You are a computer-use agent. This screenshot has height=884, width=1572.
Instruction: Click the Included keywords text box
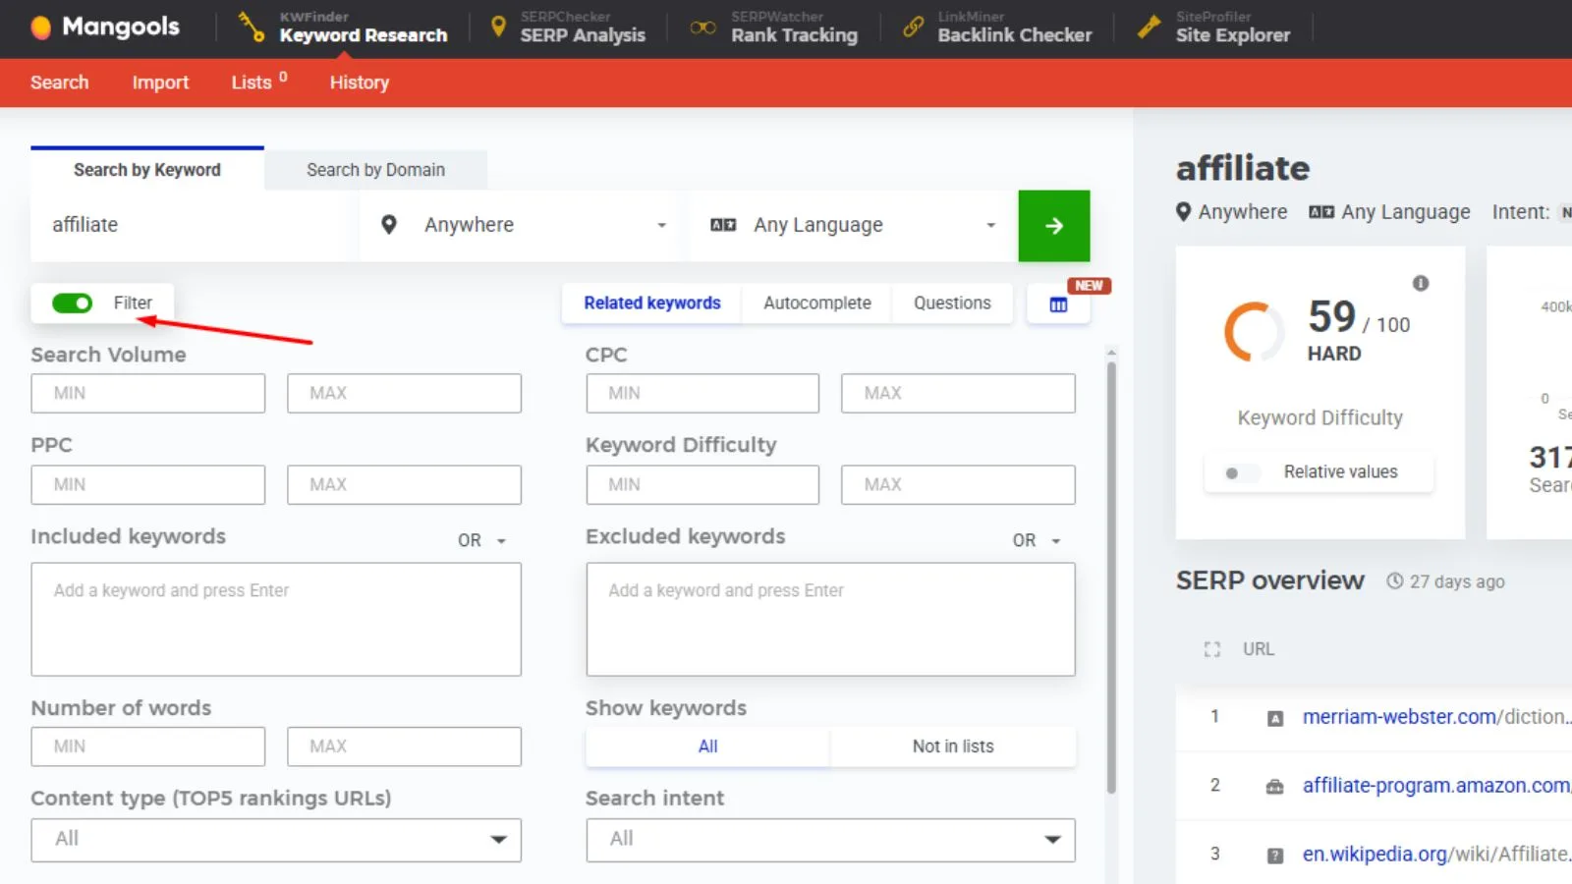[x=276, y=619]
